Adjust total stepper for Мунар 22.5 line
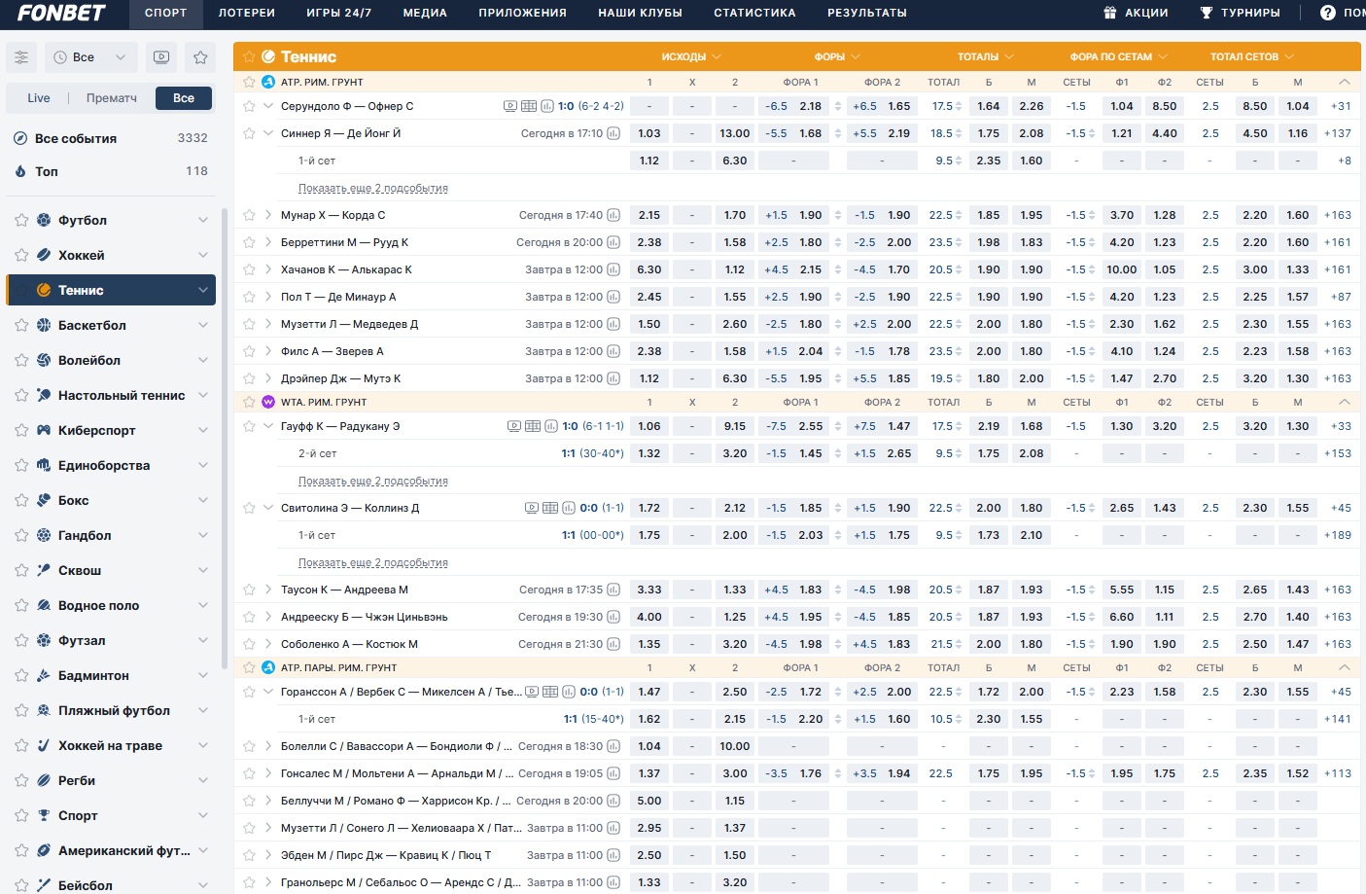1366x894 pixels. click(959, 215)
